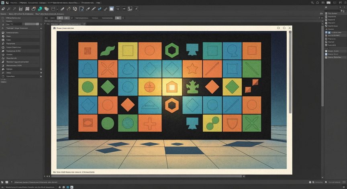Screen dimensions: 347x189
Task: Select the orange tile with four-petal flower
Action: point(108,69)
